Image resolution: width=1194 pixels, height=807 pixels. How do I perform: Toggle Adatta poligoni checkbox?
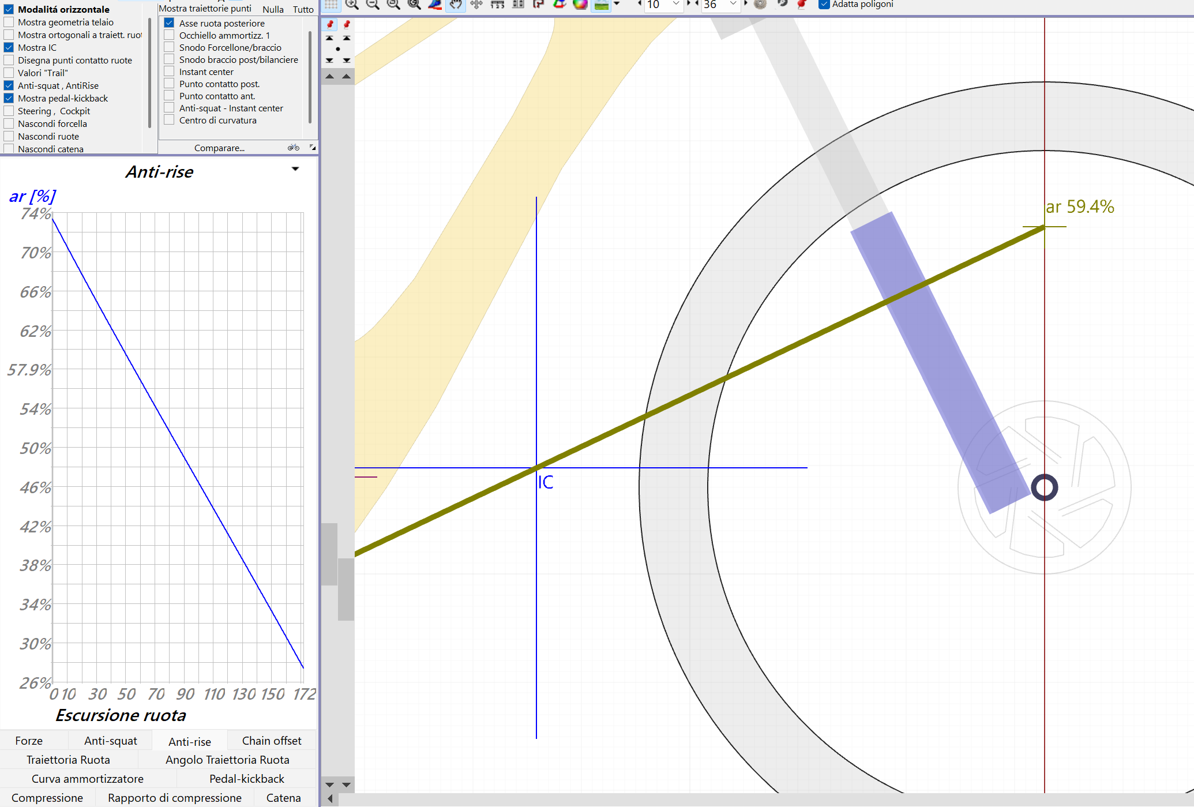pyautogui.click(x=824, y=4)
